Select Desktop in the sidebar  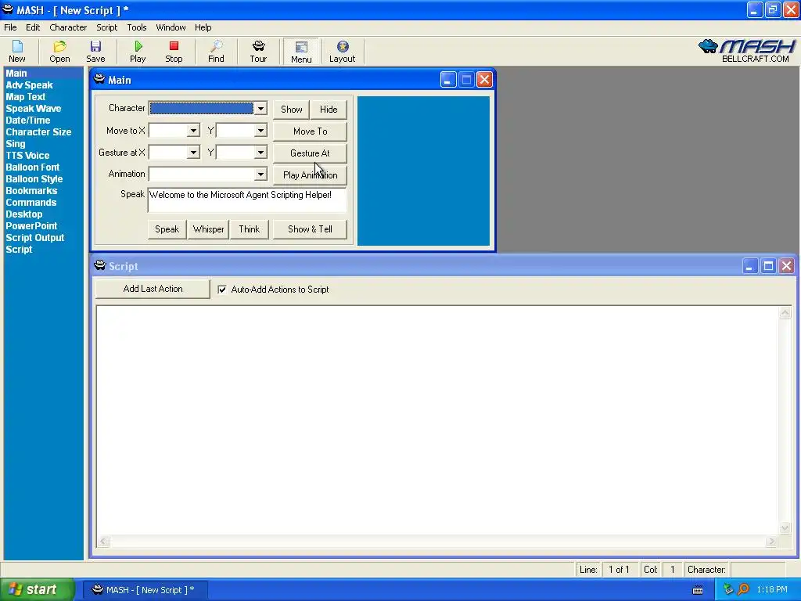tap(24, 214)
